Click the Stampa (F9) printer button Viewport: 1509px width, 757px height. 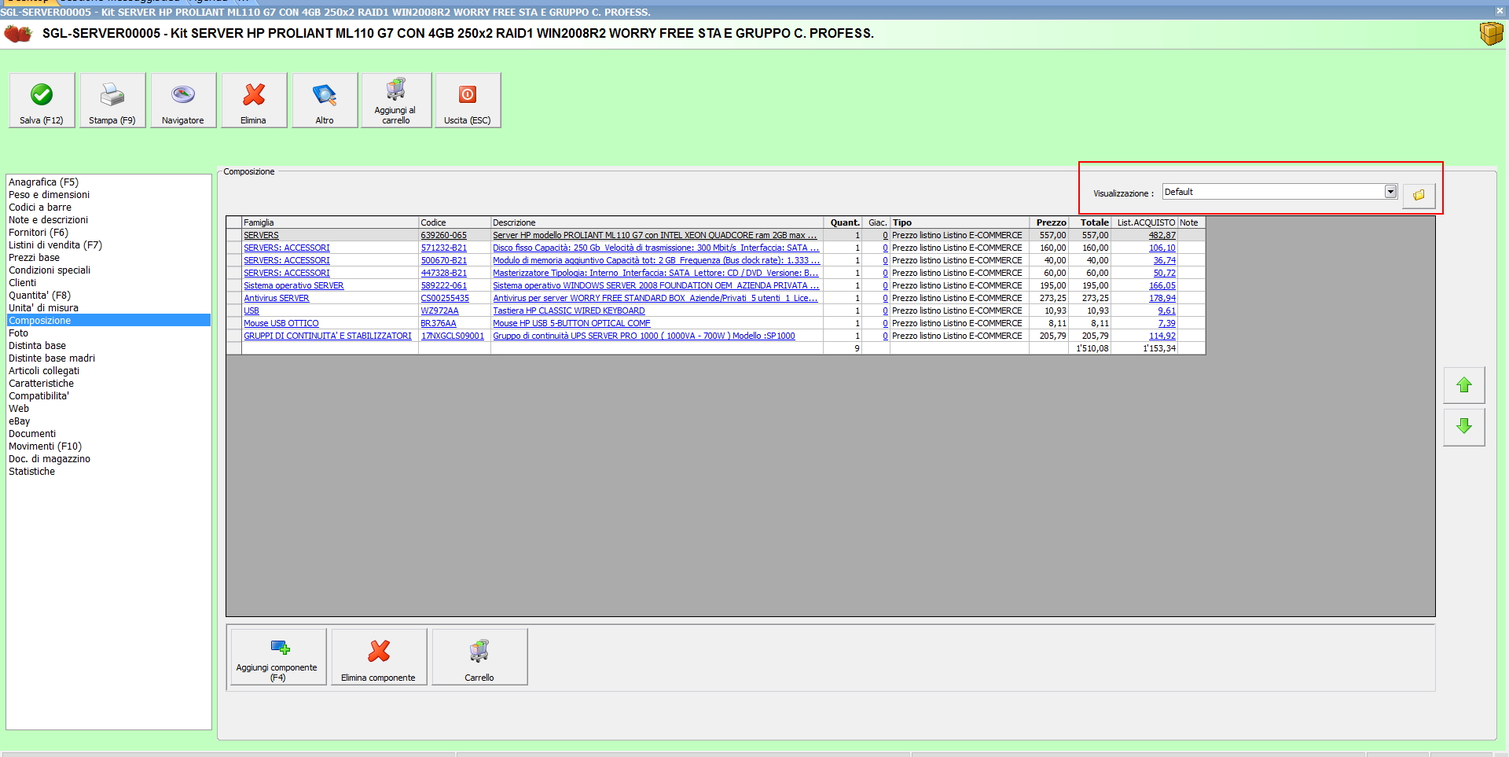coord(112,100)
